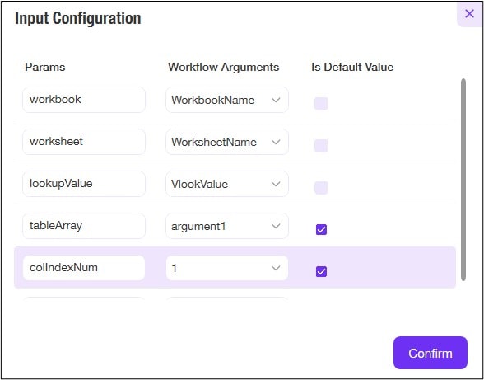Screen dimensions: 484x380
Task: Click the Workflow Arguments column header
Action: click(x=224, y=67)
